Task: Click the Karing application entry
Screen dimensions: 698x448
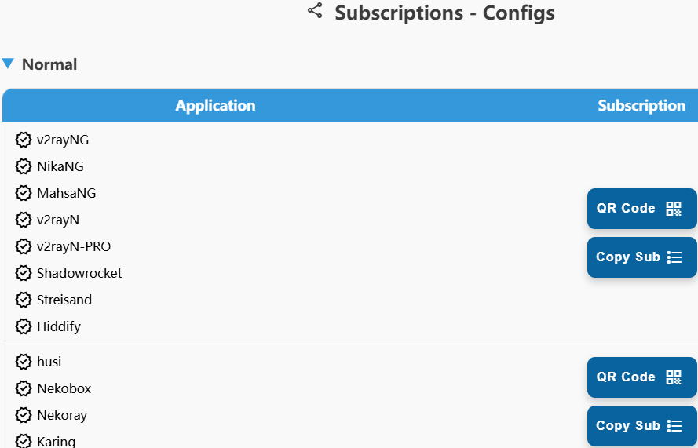Action: [57, 442]
